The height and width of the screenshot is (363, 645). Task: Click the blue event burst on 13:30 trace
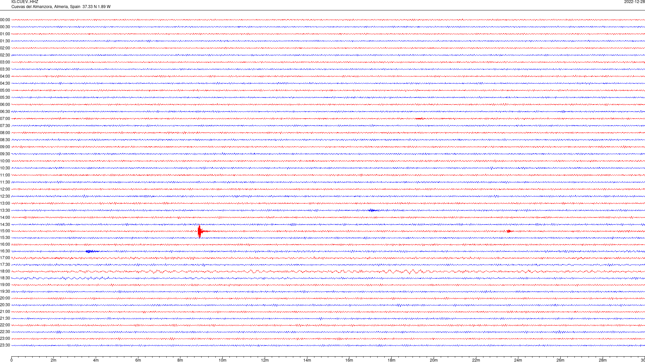point(372,210)
